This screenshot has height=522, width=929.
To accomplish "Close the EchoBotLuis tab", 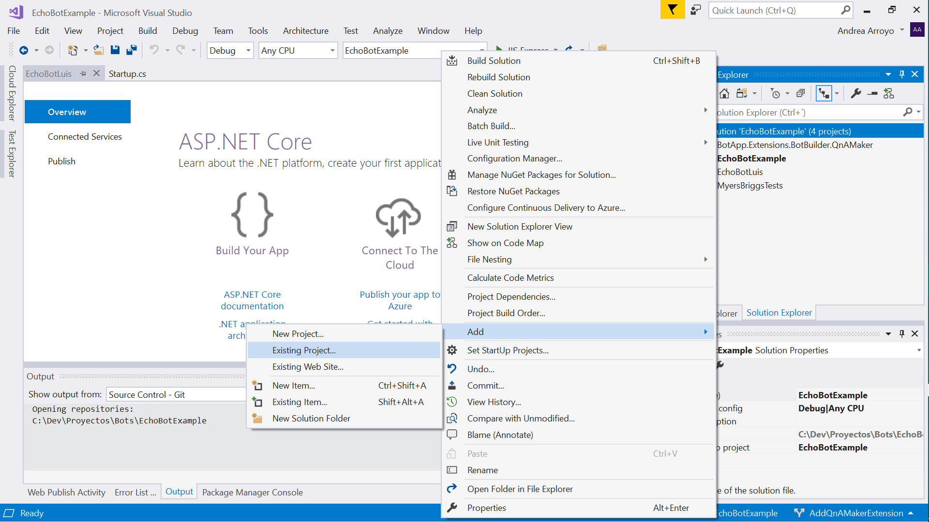I will 96,73.
